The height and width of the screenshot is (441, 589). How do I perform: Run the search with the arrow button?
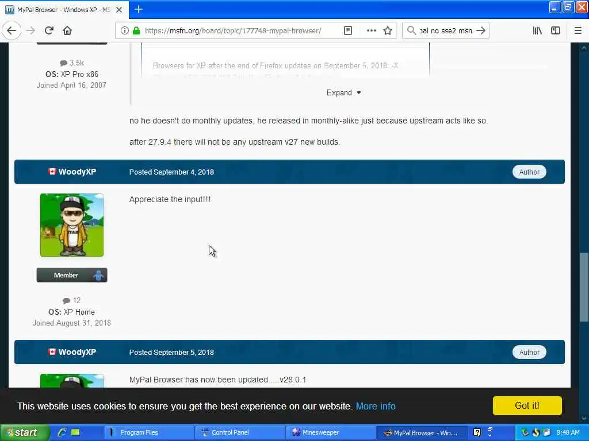(481, 31)
